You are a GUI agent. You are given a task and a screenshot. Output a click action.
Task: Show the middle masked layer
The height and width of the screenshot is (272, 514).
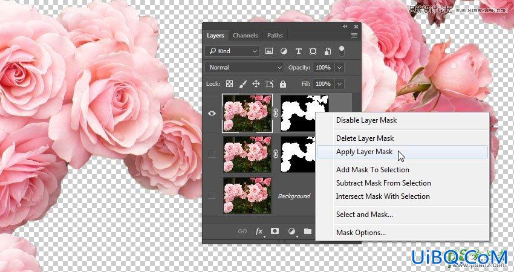[x=212, y=154]
